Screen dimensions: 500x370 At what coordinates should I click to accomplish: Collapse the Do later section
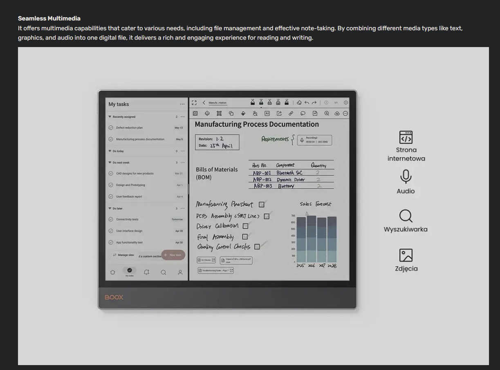tap(110, 208)
